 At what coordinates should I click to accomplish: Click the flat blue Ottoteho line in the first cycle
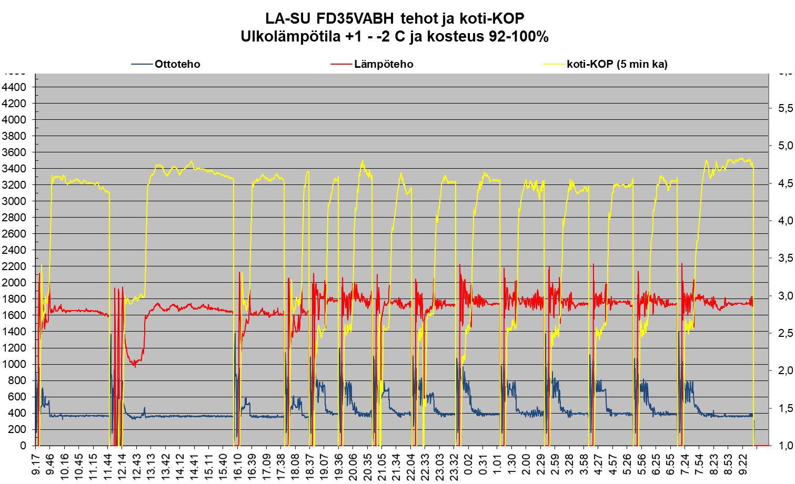click(79, 416)
